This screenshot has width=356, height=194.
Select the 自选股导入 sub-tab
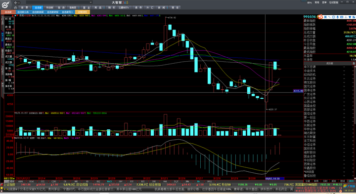(67, 12)
